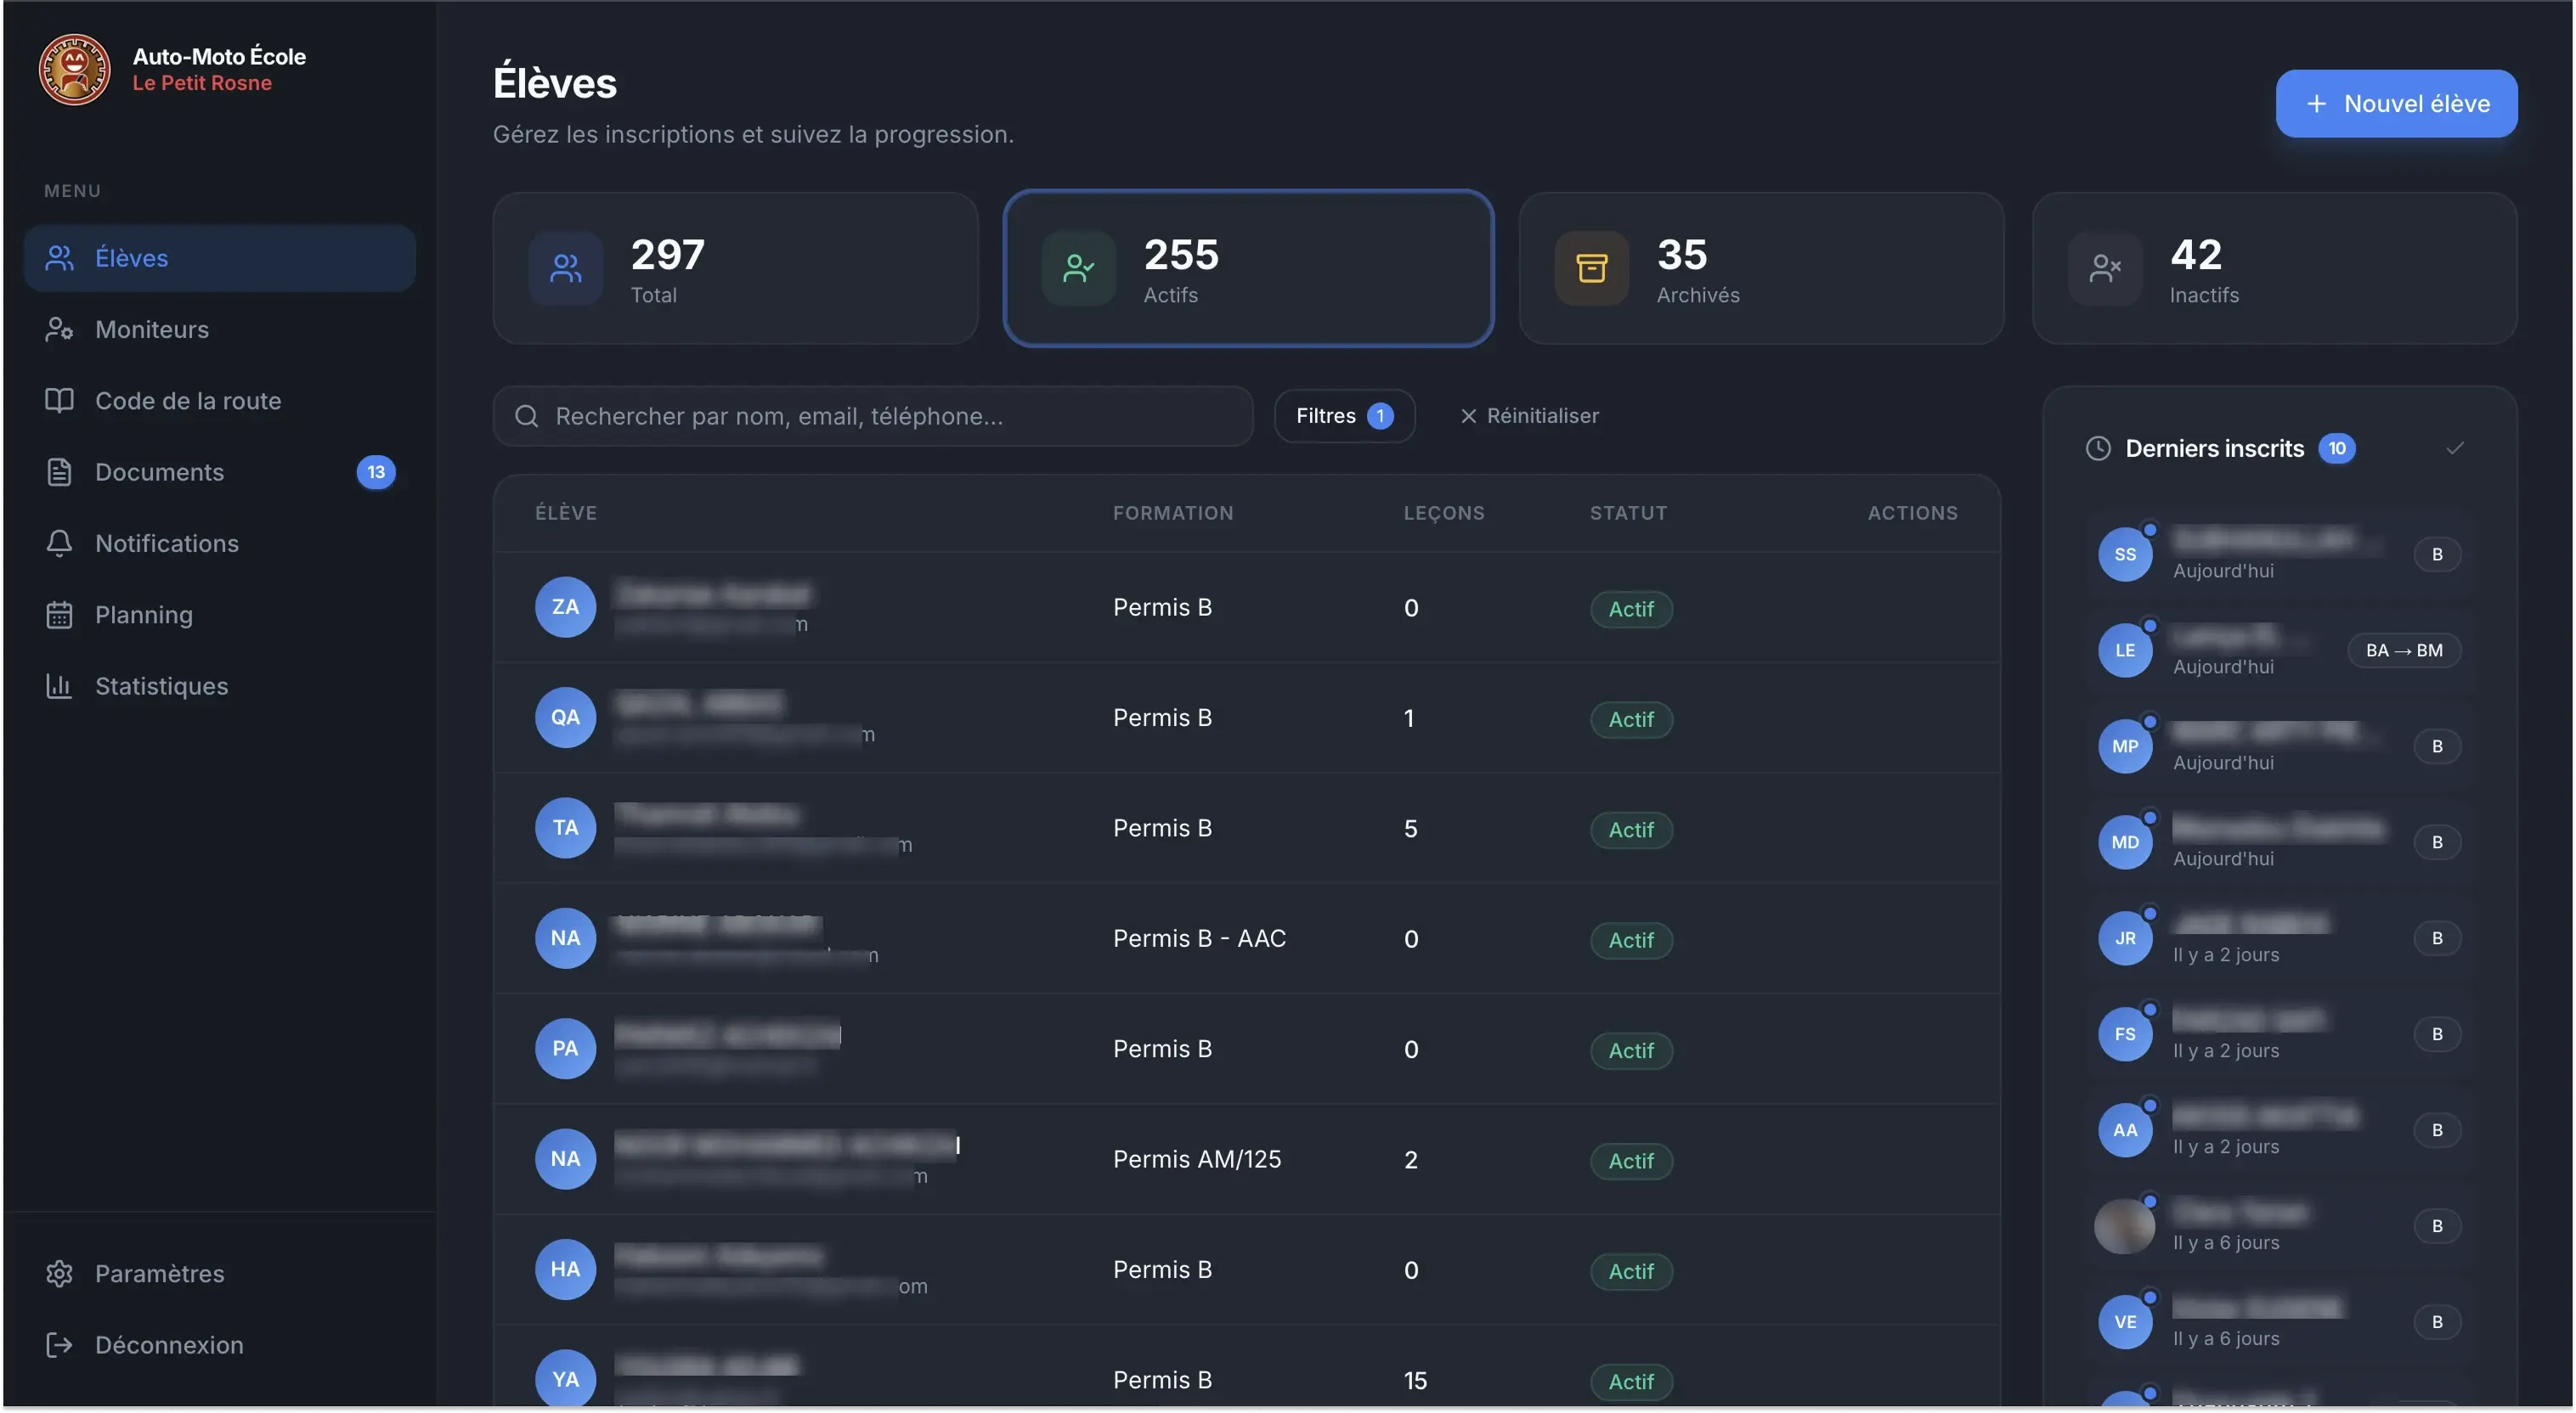Click the Actif status of the HA row
Image resolution: width=2576 pixels, height=1413 pixels.
(1630, 1271)
